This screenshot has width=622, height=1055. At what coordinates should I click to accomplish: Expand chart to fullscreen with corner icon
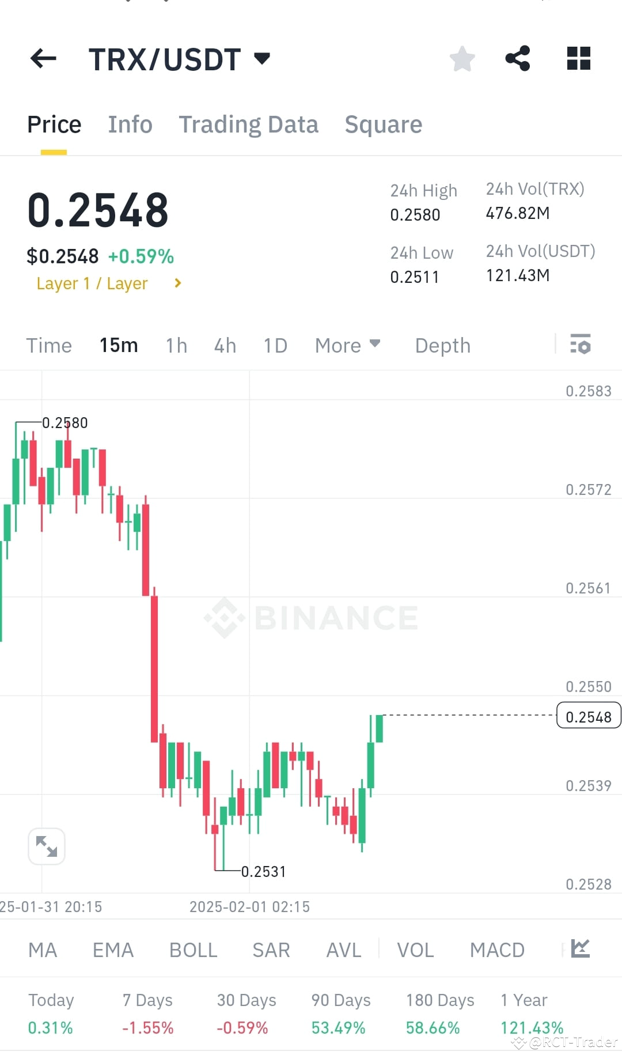[x=46, y=846]
